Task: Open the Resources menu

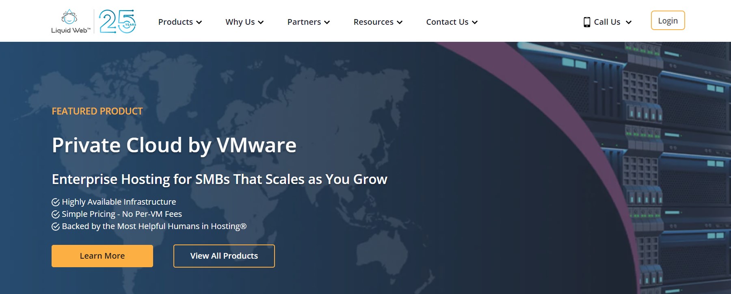Action: coord(374,22)
